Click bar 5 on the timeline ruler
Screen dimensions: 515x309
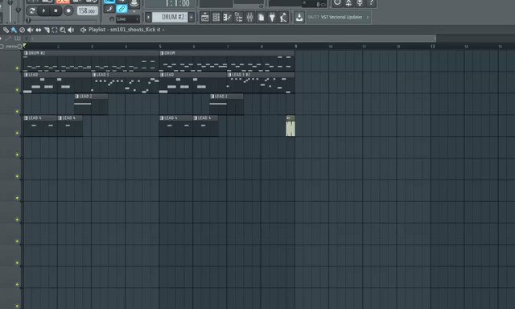click(160, 47)
